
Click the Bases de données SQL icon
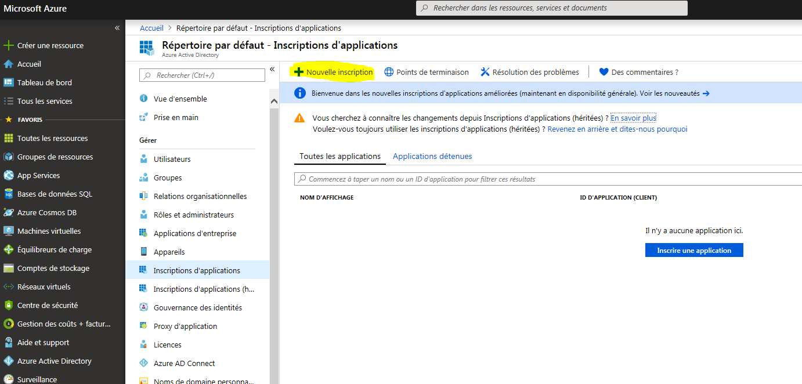pyautogui.click(x=9, y=194)
